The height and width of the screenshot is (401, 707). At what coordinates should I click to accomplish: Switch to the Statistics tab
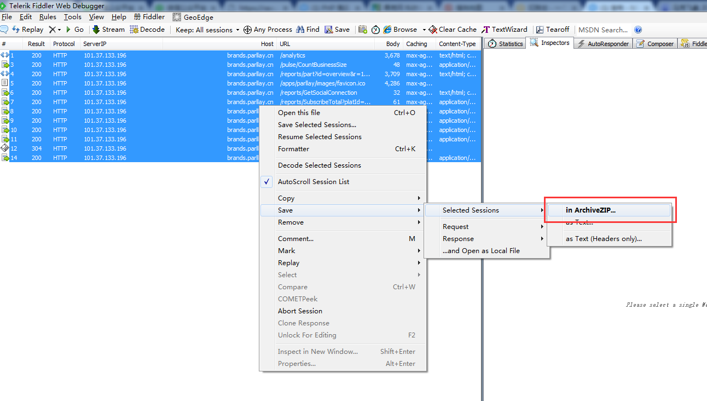tap(506, 43)
